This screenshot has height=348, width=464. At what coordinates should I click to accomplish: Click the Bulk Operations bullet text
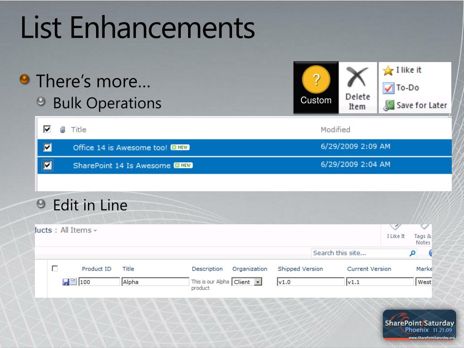[107, 103]
